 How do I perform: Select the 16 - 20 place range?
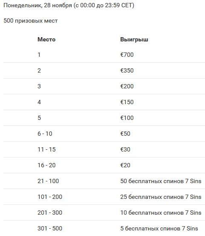point(46,165)
